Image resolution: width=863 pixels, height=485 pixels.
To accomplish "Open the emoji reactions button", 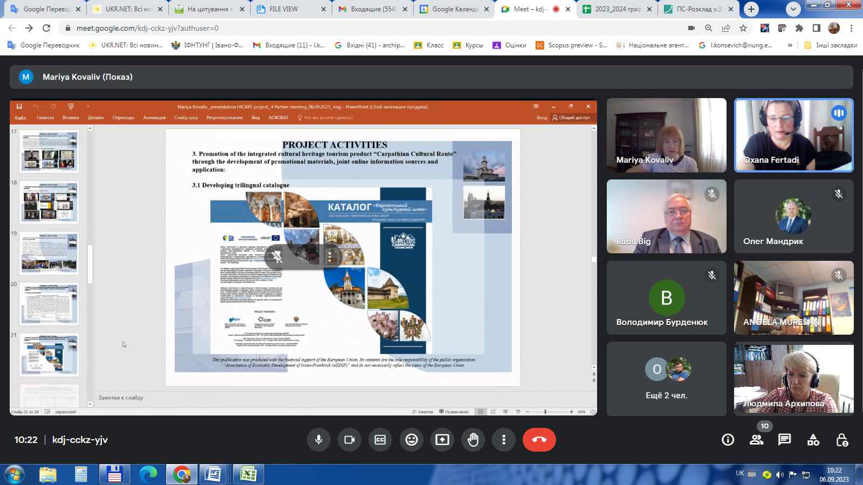I will tap(412, 440).
